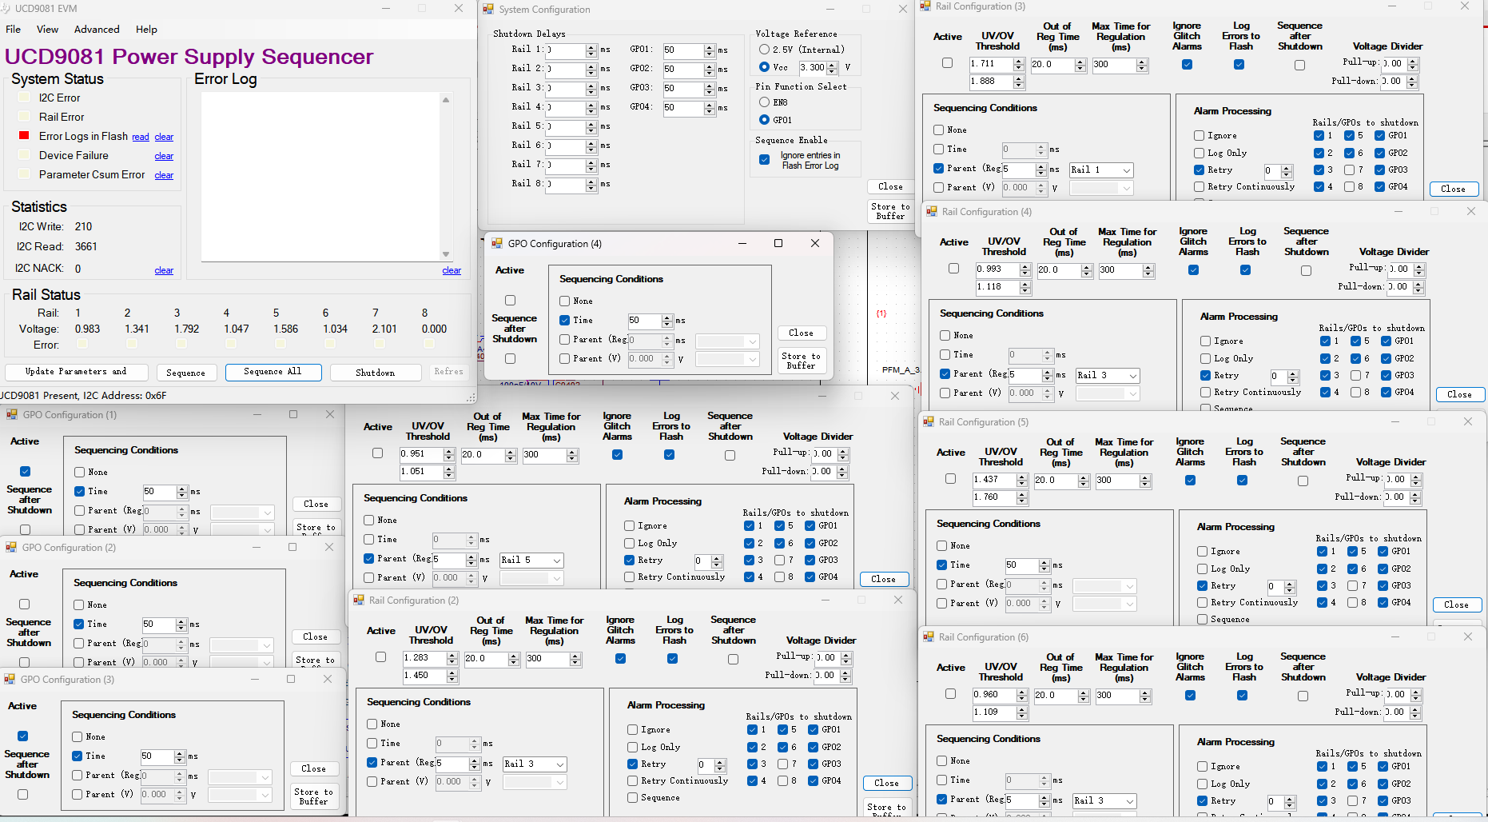This screenshot has height=822, width=1488.
Task: Open the Rail 5 parent rail dropdown
Action: point(532,561)
